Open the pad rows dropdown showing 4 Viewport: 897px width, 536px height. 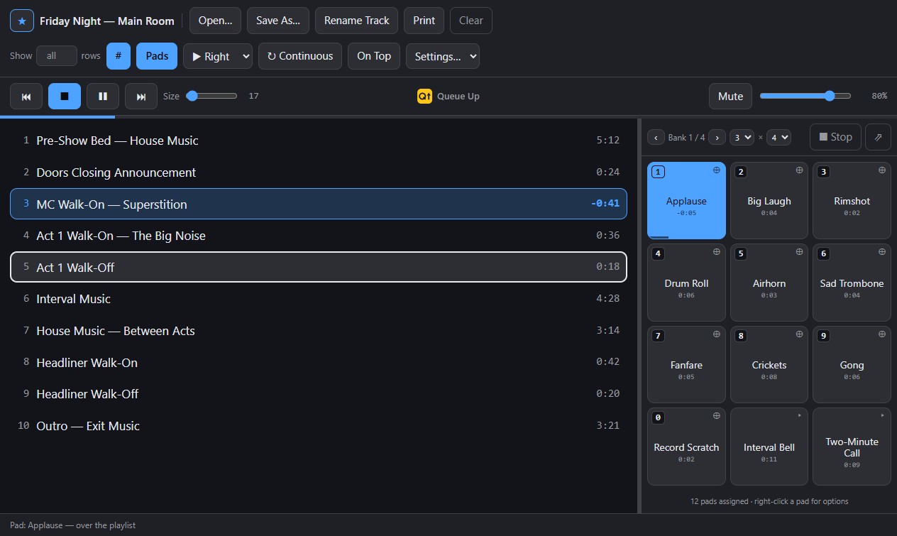point(778,137)
